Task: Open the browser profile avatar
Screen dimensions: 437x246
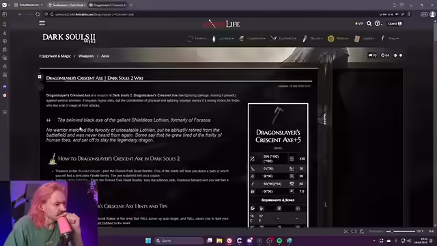Action: click(432, 14)
